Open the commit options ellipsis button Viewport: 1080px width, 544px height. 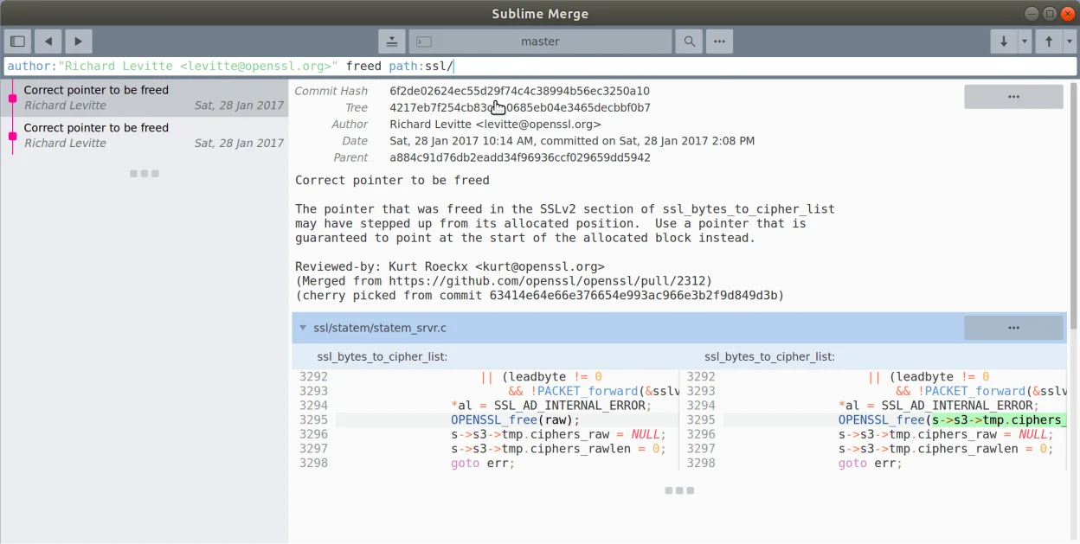1013,97
